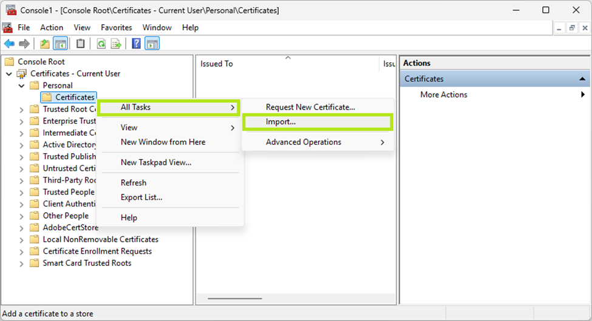Collapse the Certificates section in Actions pane
The height and width of the screenshot is (321, 592).
(582, 79)
